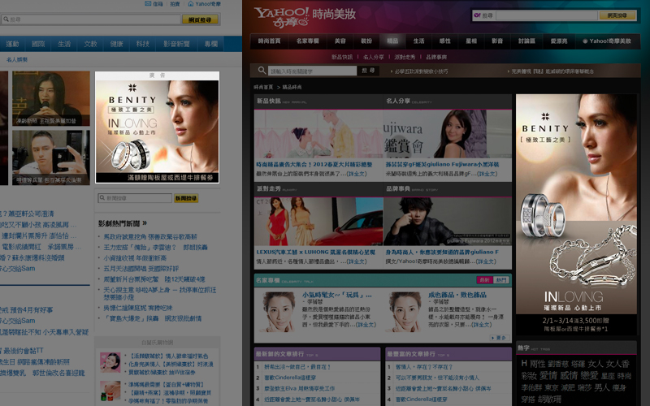
Task: Open the 精品 tab in fashion navigation
Action: (392, 41)
